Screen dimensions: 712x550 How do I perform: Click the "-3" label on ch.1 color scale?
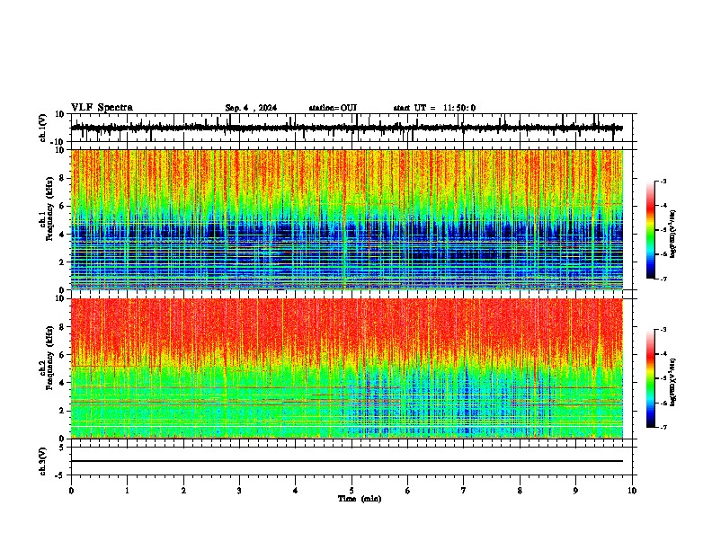pyautogui.click(x=663, y=182)
